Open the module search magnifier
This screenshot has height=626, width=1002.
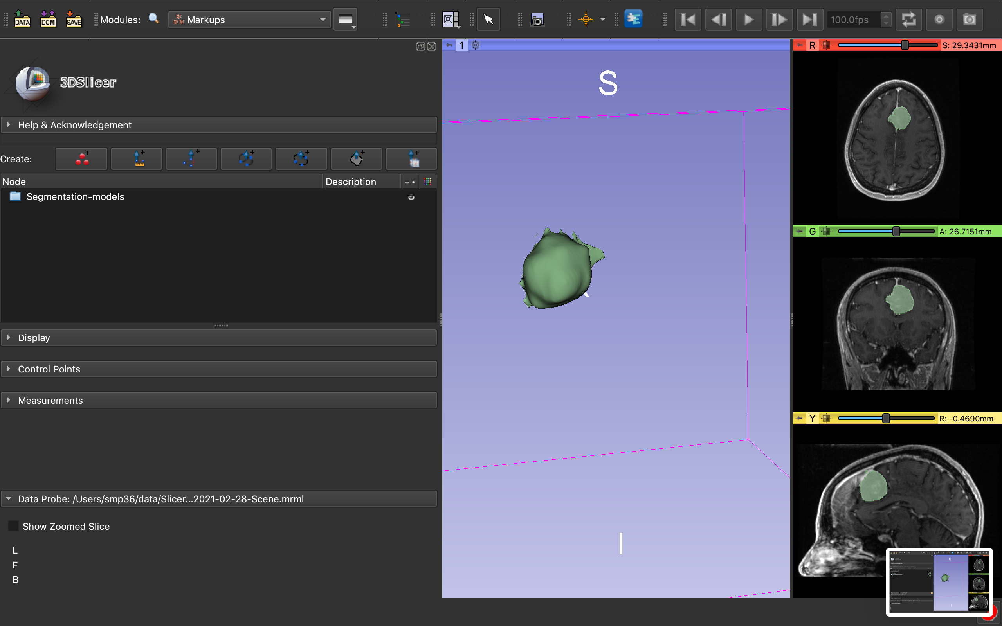pyautogui.click(x=153, y=19)
